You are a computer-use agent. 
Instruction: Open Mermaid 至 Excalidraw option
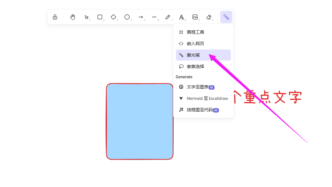click(203, 99)
